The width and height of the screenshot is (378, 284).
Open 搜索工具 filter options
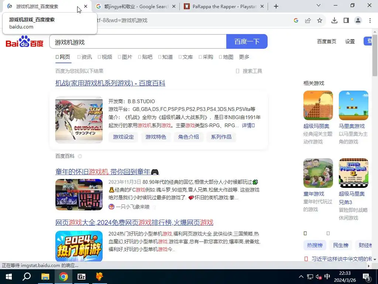coord(249,71)
